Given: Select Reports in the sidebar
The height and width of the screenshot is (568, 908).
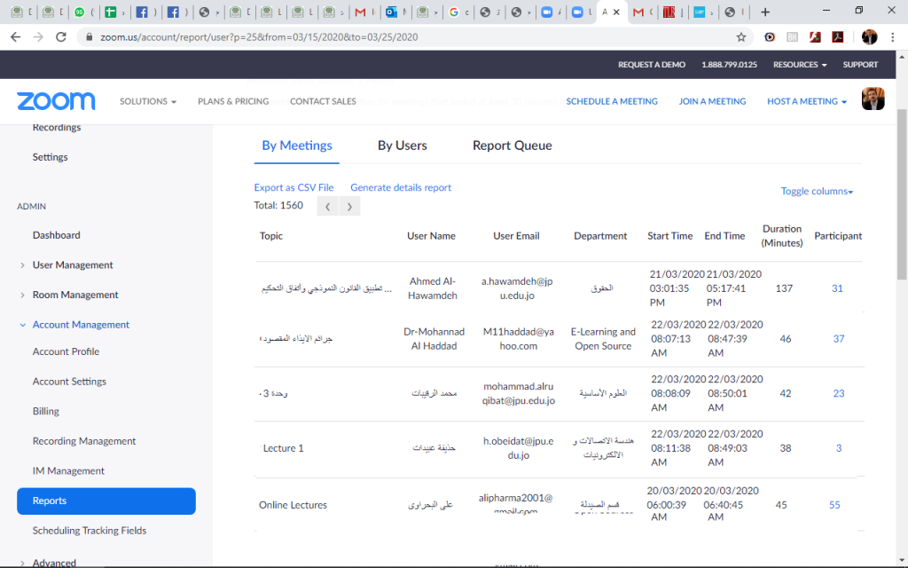Looking at the screenshot, I should coord(106,501).
